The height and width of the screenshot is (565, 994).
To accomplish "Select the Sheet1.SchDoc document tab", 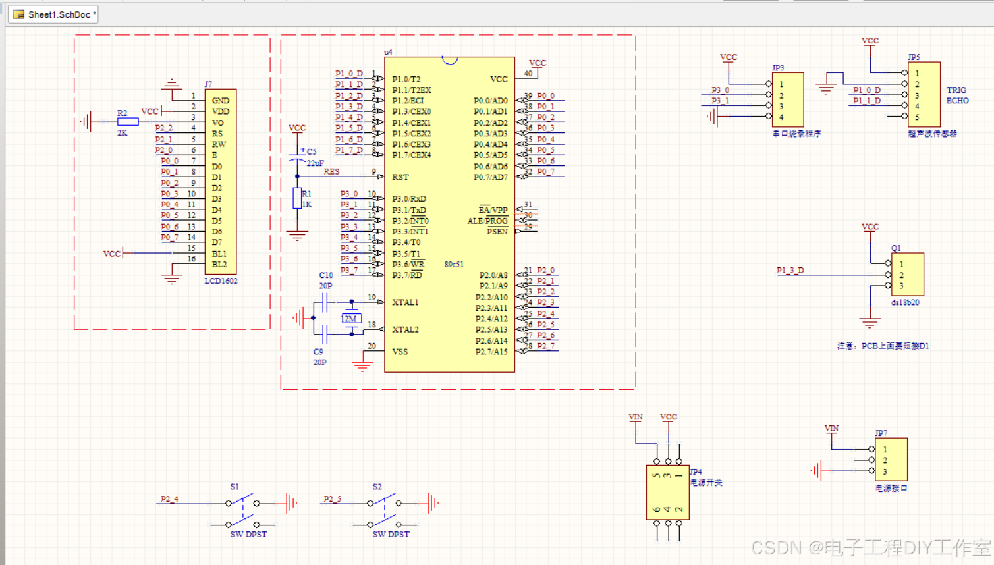I will (x=53, y=14).
